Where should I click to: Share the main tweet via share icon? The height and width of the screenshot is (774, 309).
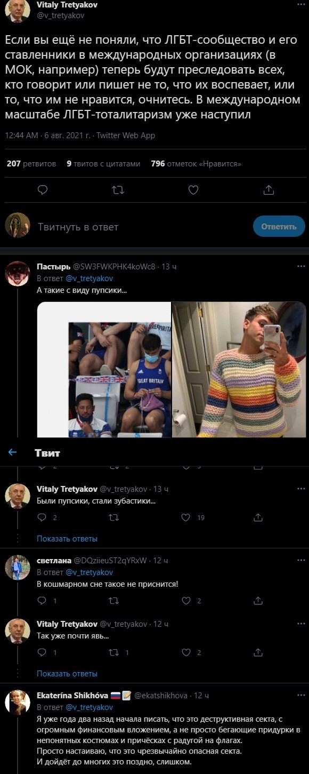(269, 190)
